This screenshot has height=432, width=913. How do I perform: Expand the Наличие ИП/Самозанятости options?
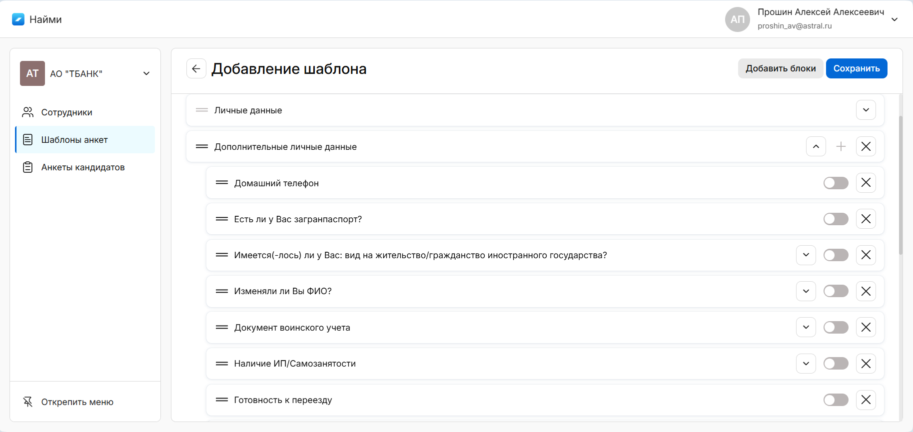806,364
